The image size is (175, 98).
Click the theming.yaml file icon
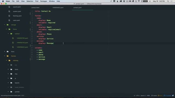pos(9,16)
